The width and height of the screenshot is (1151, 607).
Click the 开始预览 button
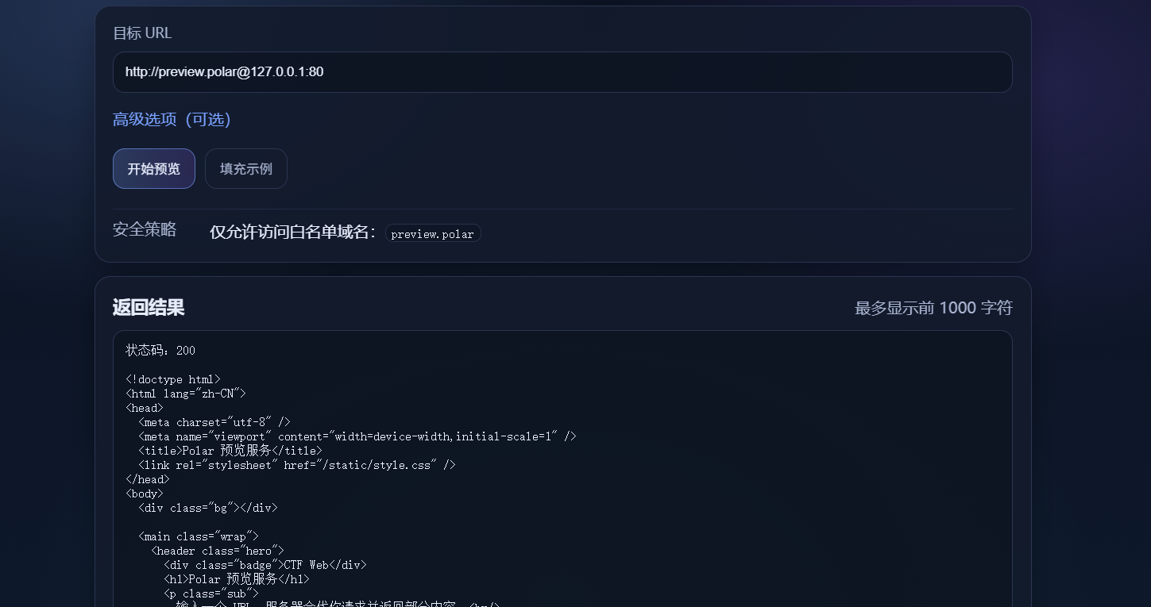click(x=154, y=169)
